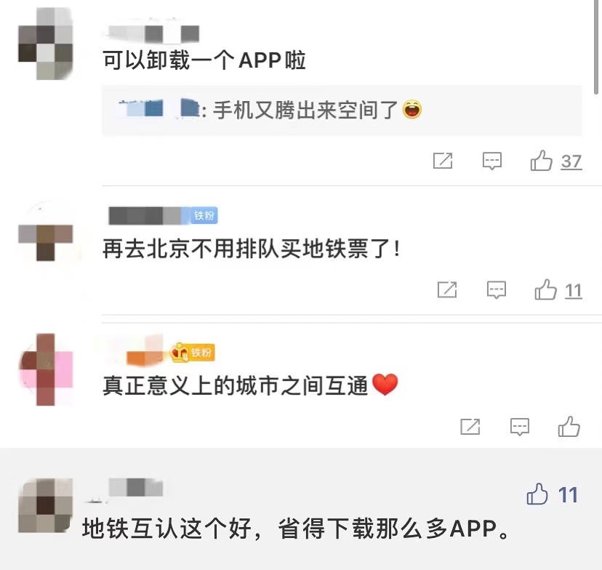Share the '真正意义上的城市之间互通' comment
The image size is (602, 570).
pyautogui.click(x=470, y=427)
